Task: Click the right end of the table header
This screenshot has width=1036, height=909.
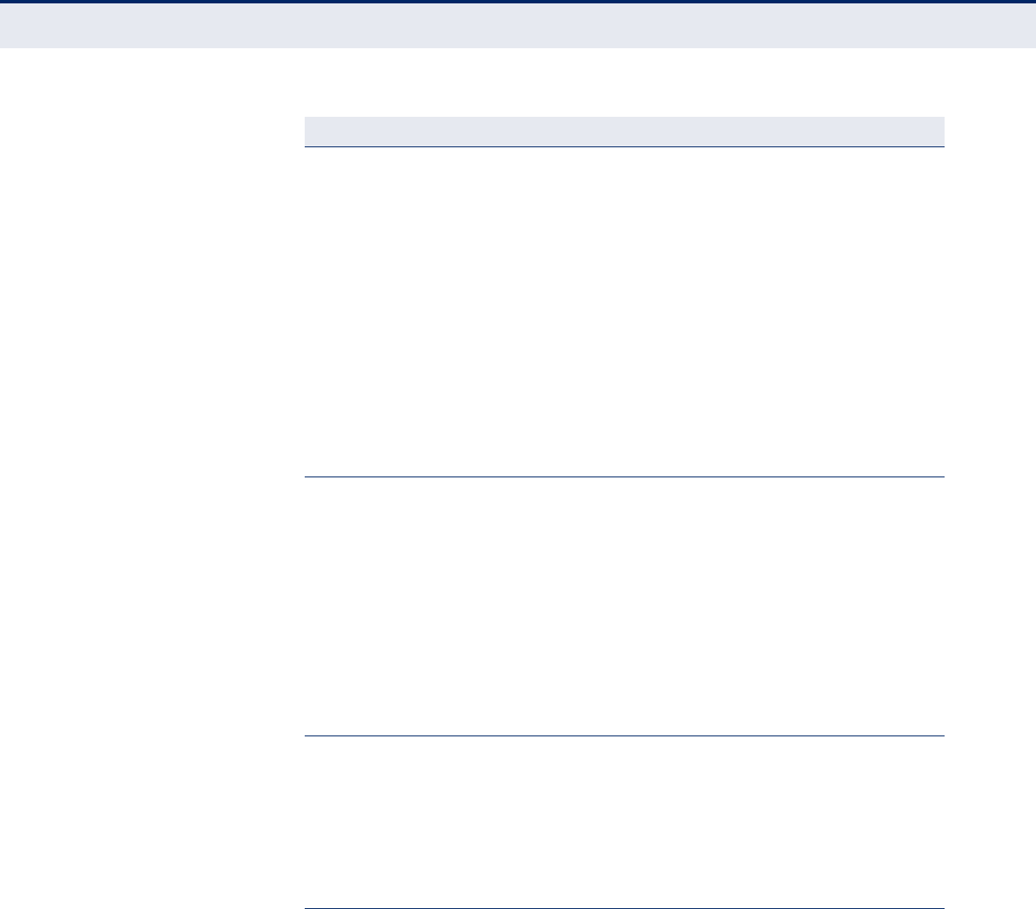Action: click(934, 131)
